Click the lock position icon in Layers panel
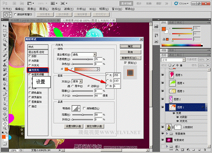The image size is (212, 153). pyautogui.click(x=177, y=65)
